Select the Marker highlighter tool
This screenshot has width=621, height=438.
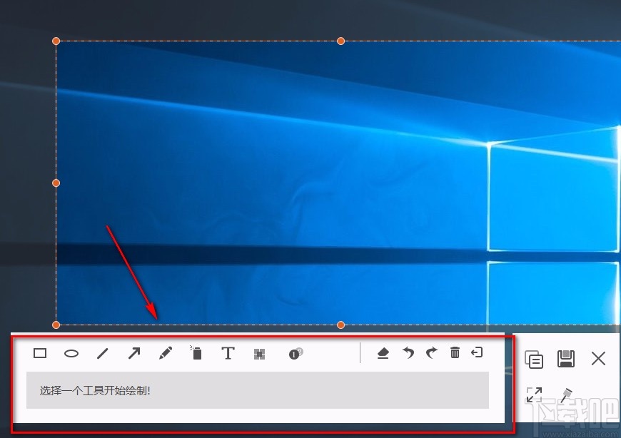coord(197,352)
